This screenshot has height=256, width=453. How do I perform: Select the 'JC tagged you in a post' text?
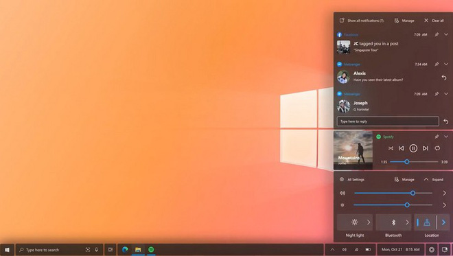tap(376, 44)
